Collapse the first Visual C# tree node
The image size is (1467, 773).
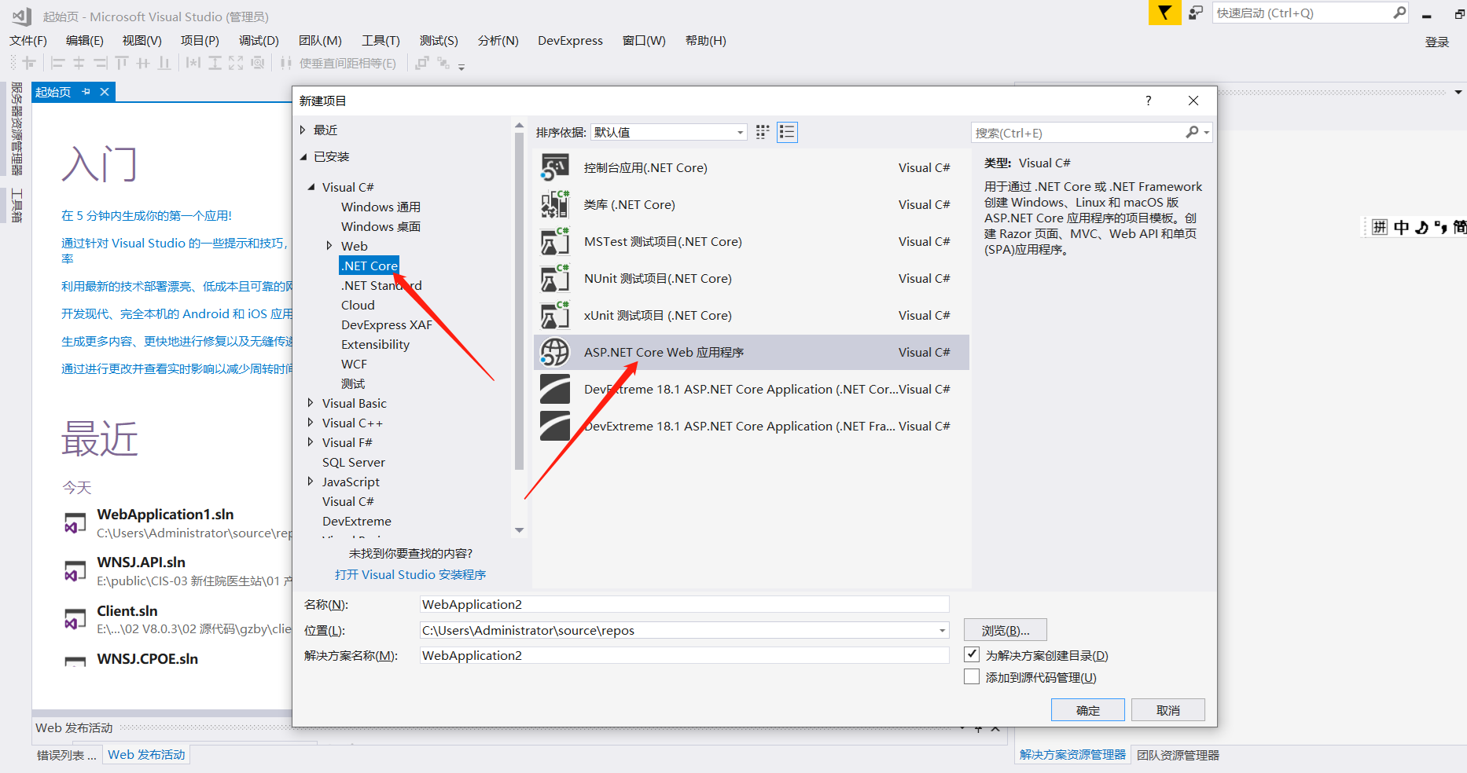tap(311, 187)
